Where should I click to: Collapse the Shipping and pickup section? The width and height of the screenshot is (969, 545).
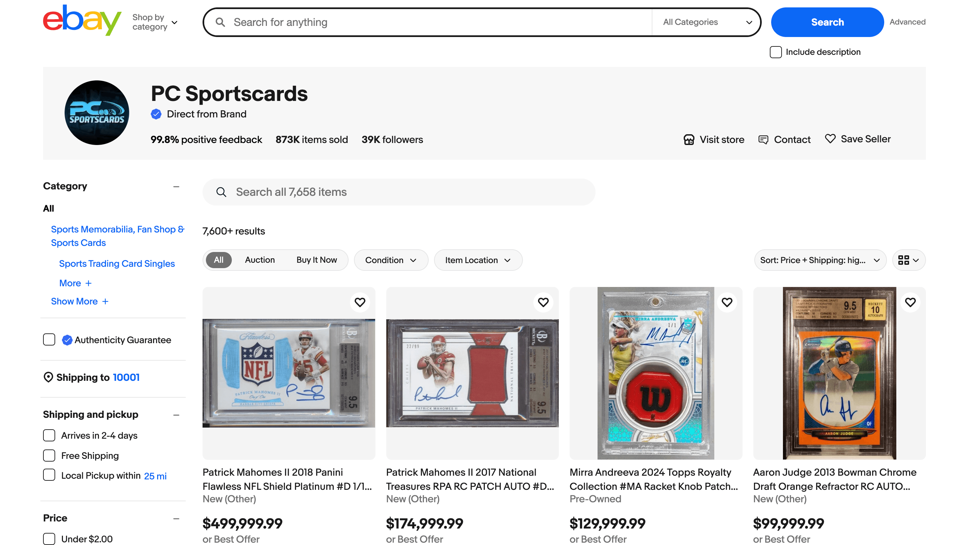tap(176, 415)
